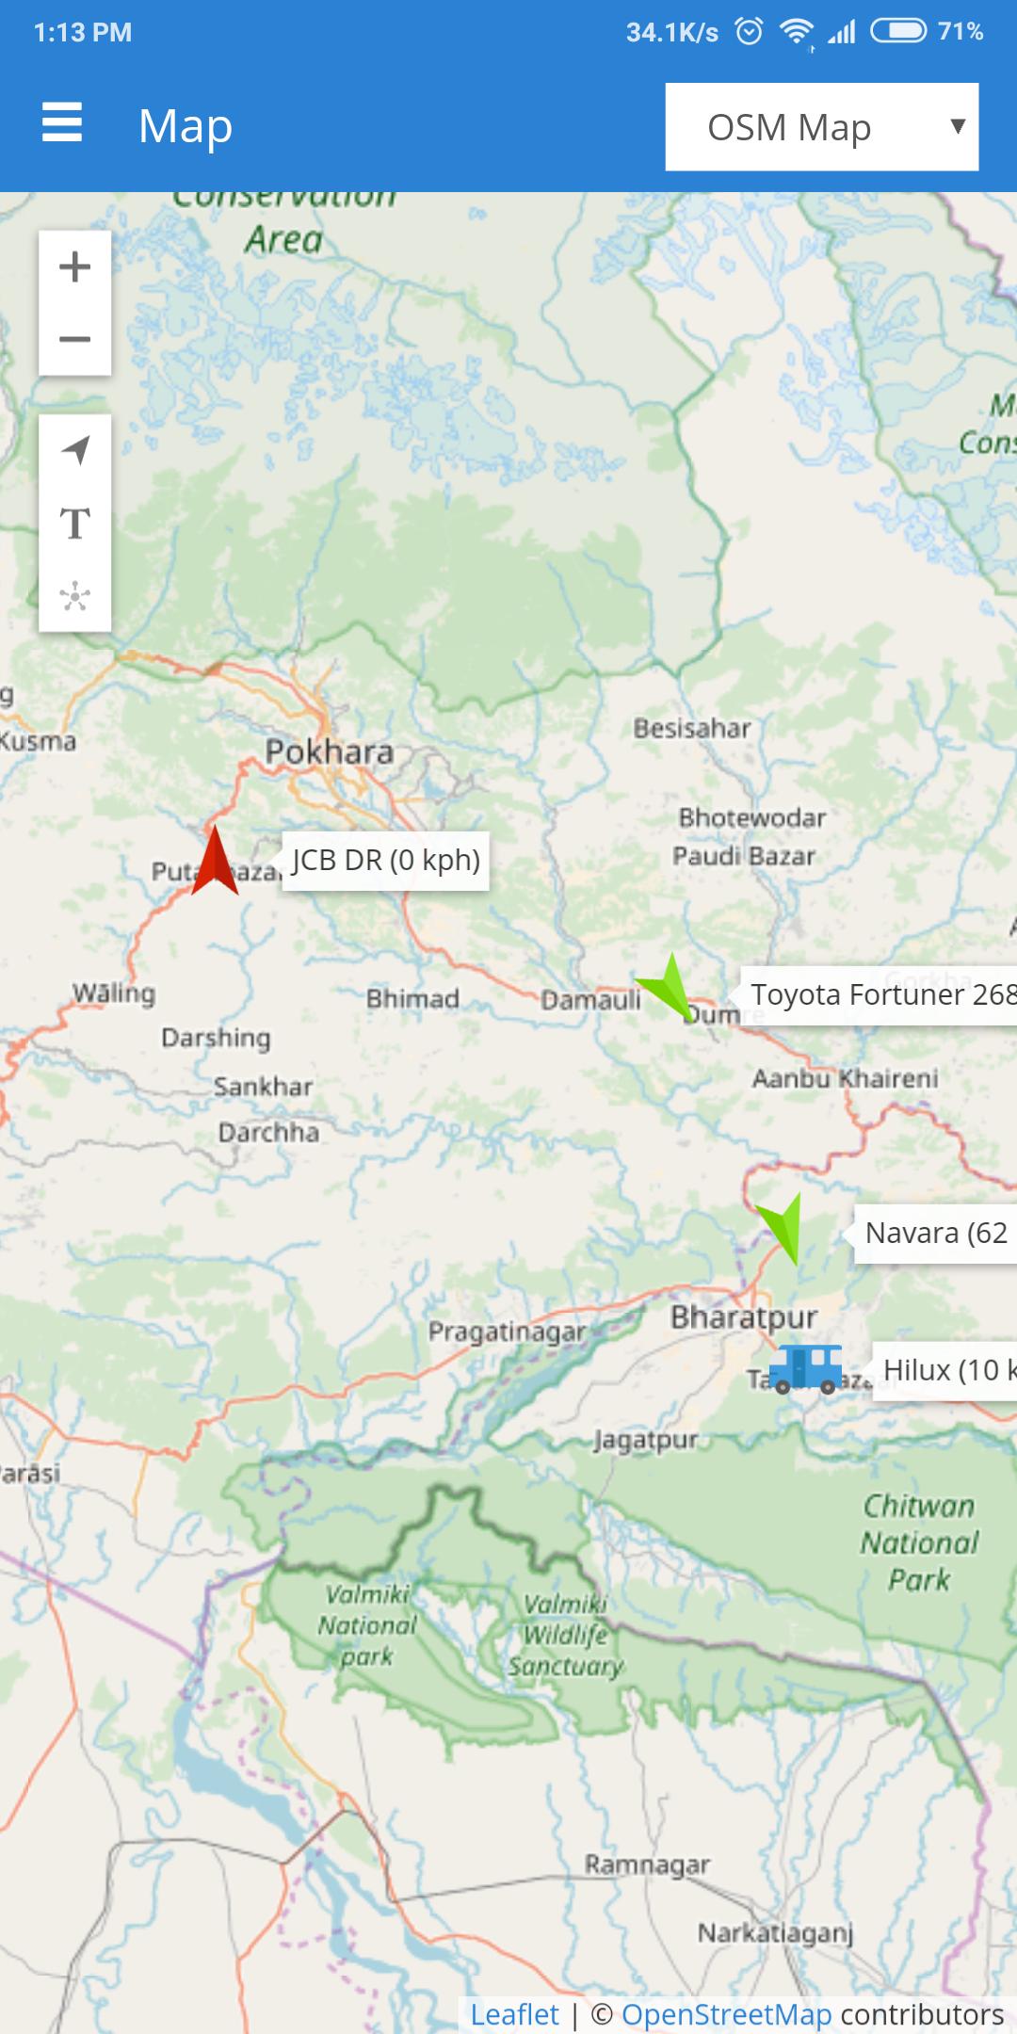
Task: Toggle marker clustering control
Action: 74,595
